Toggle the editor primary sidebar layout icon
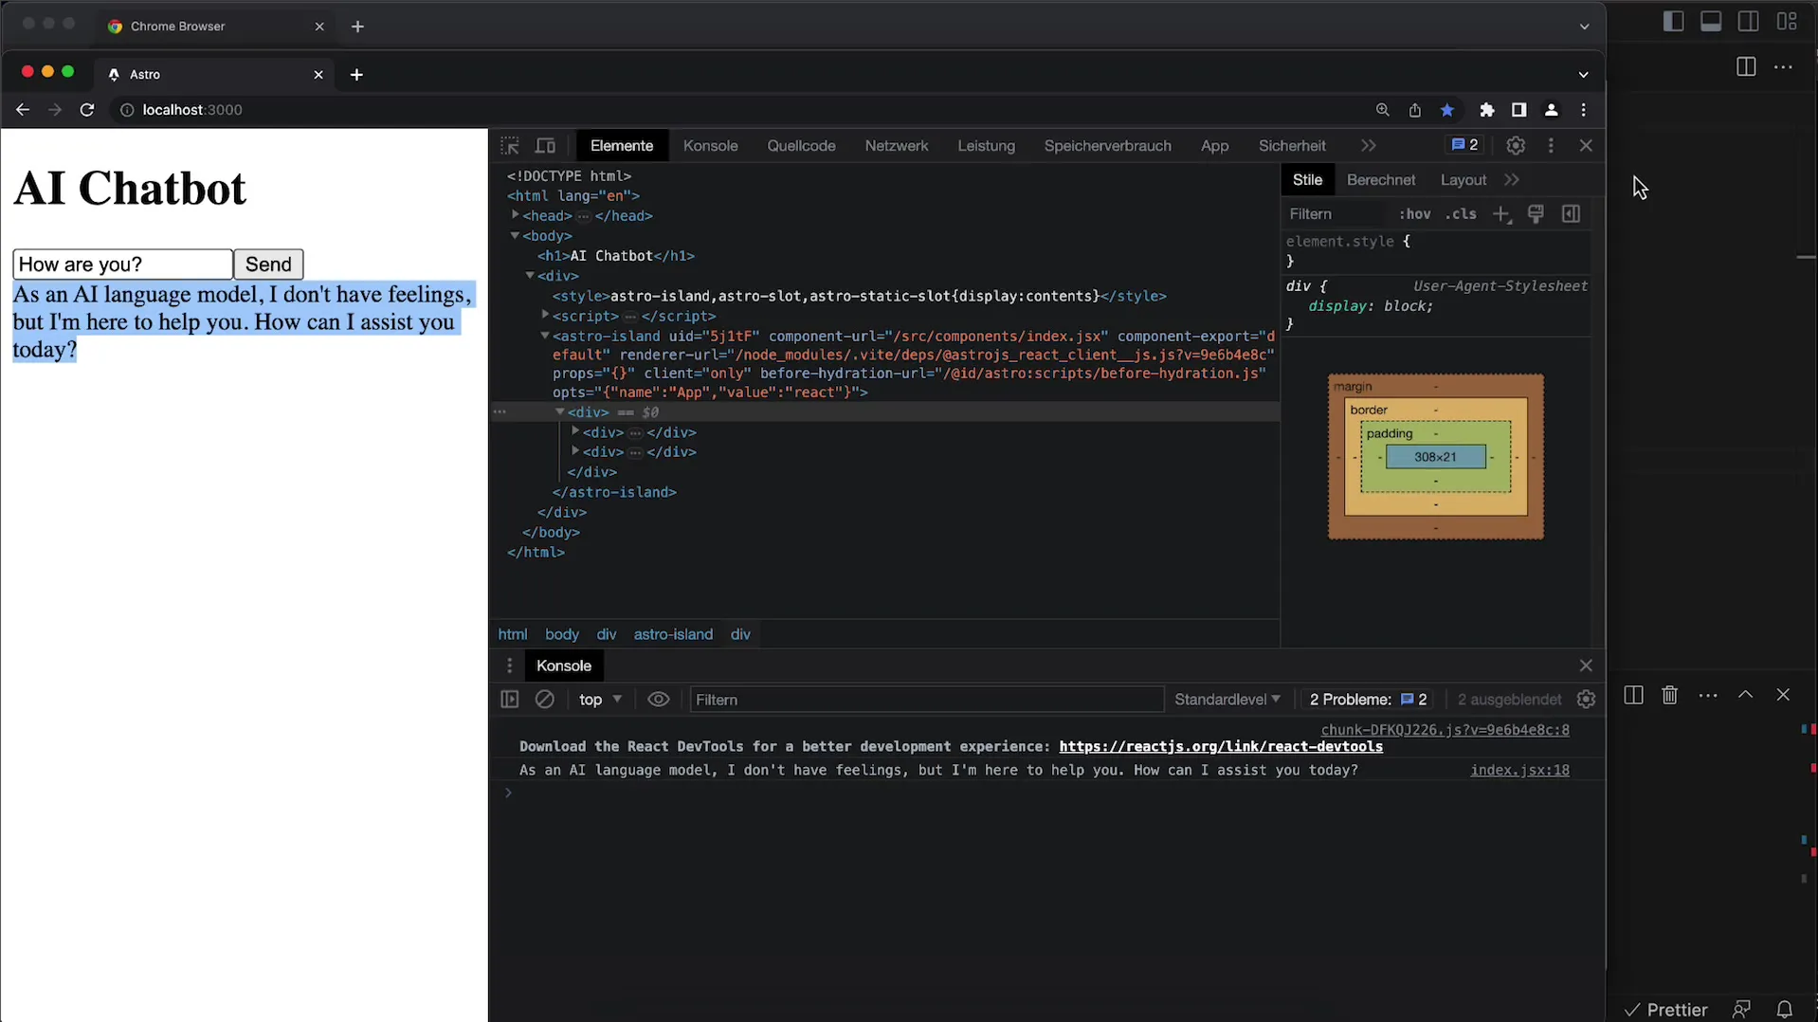 coord(1674,22)
